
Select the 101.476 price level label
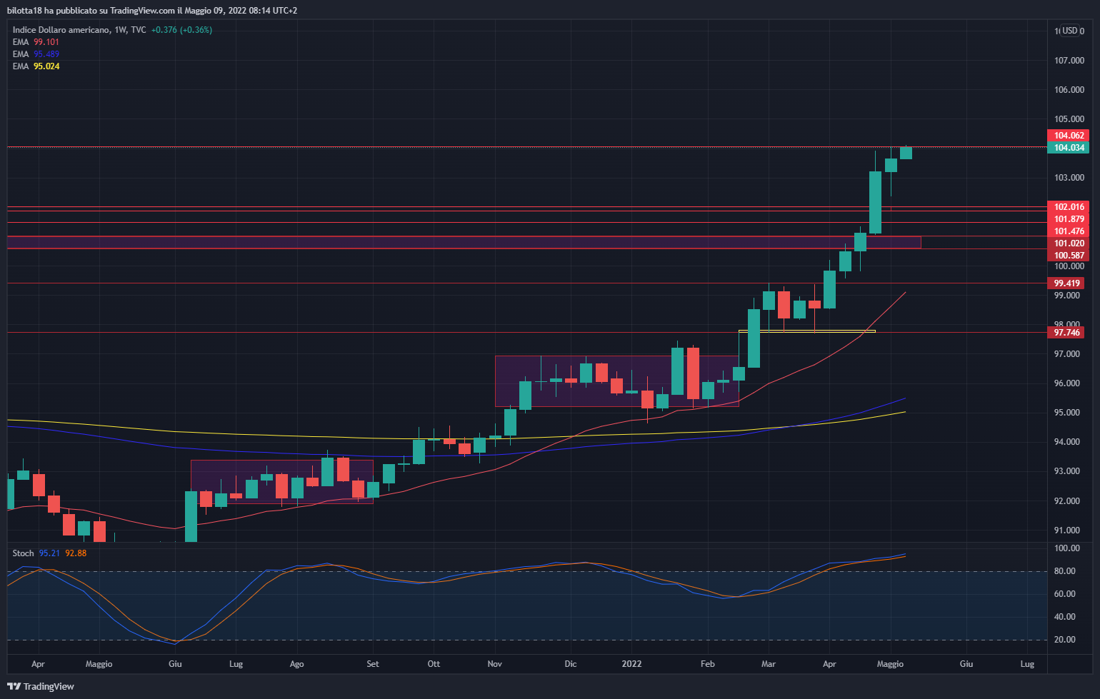[1069, 231]
